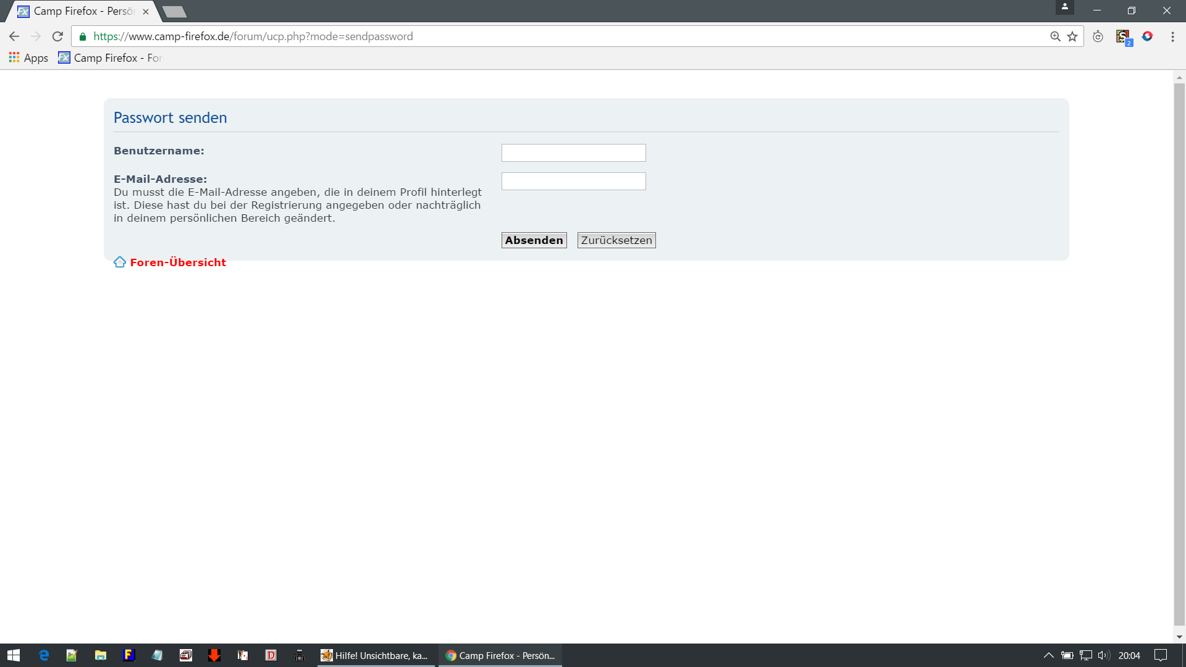Open the volume control in tray

[1104, 655]
